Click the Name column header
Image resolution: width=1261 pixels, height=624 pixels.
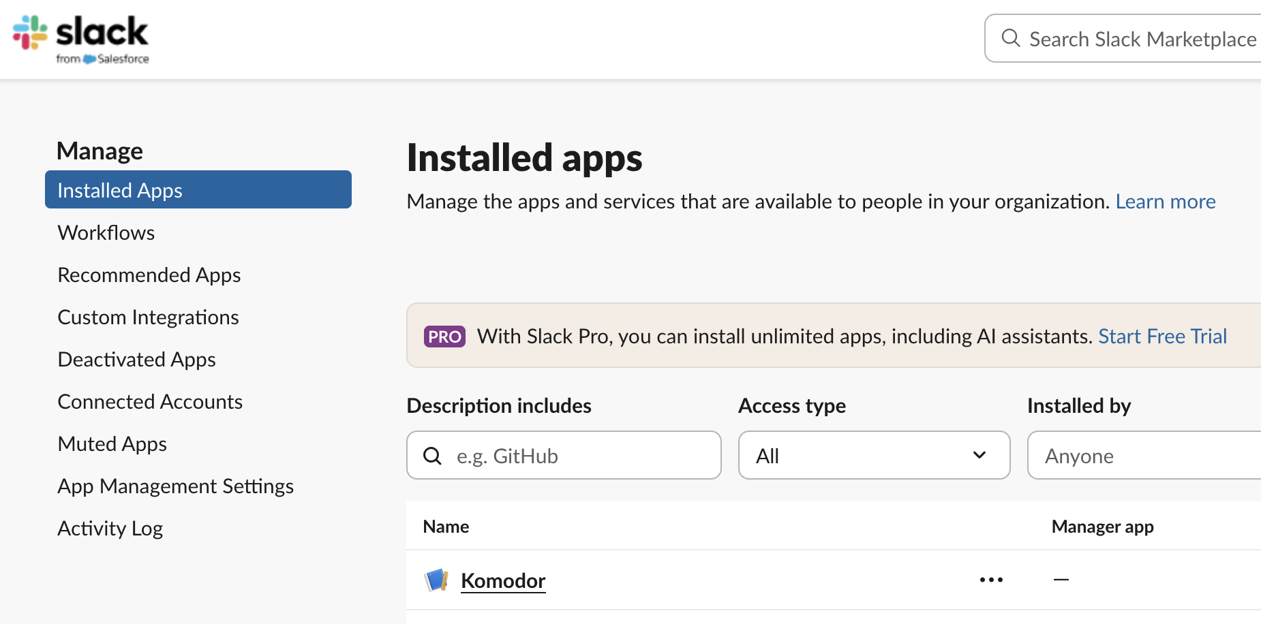(446, 527)
